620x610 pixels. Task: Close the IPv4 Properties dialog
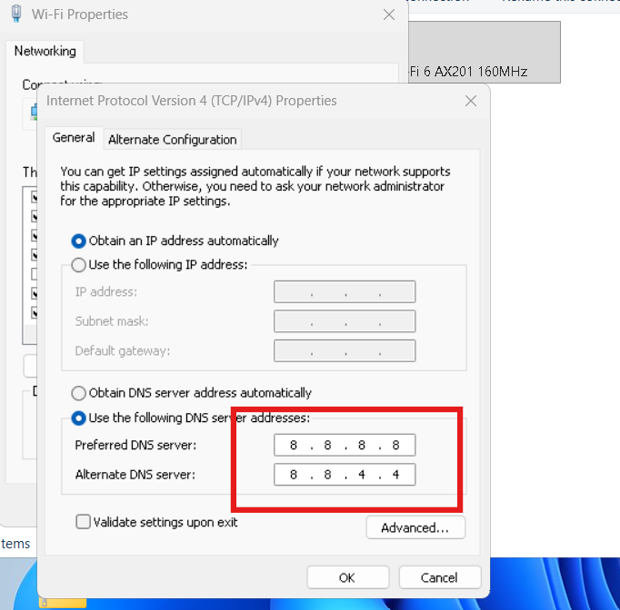tap(471, 101)
